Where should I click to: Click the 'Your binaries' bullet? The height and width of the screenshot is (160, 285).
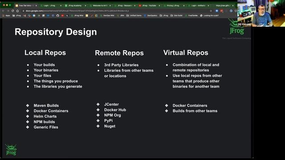point(46,70)
